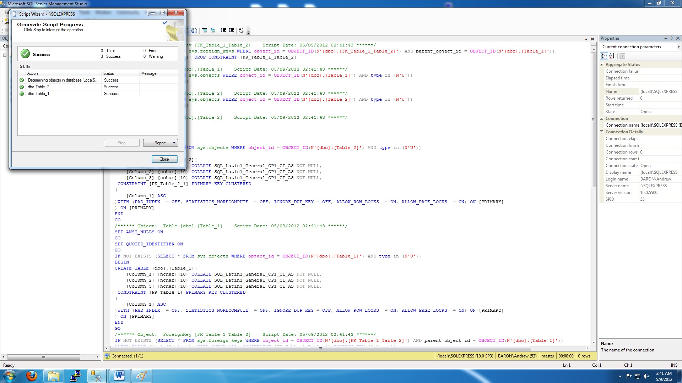Open Paint from the taskbar
This screenshot has width=682, height=383.
[x=141, y=376]
